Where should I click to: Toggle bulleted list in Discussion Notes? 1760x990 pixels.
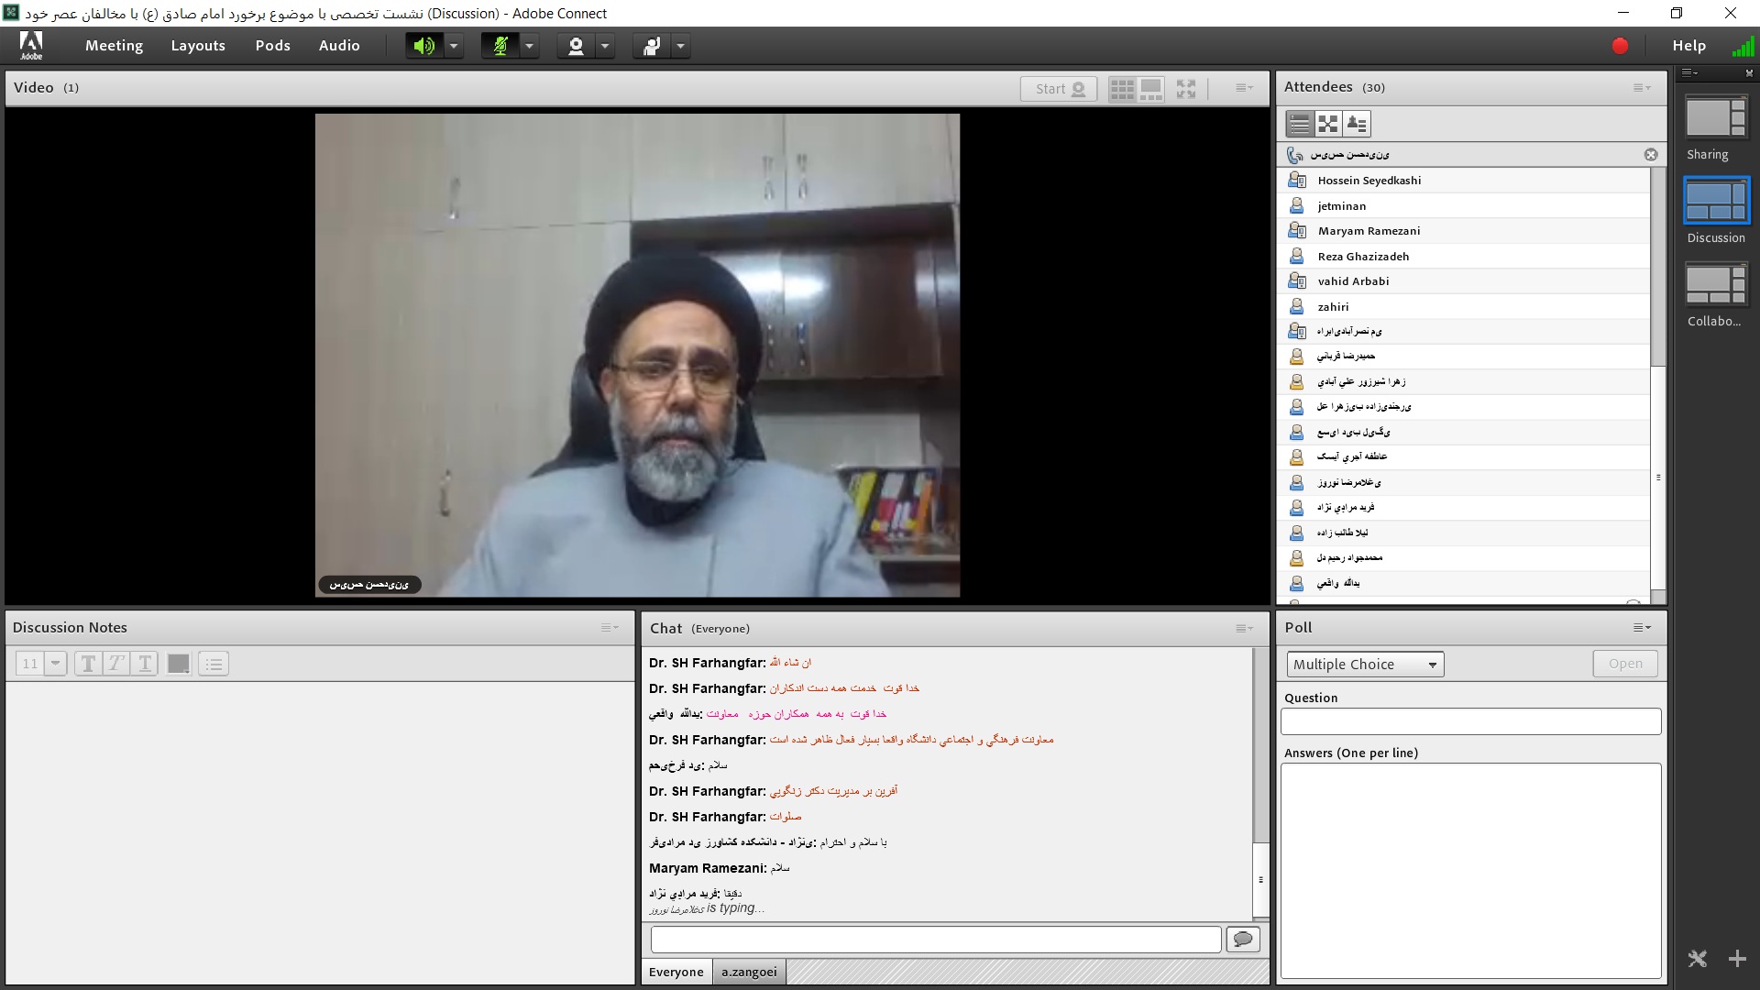[x=214, y=664]
